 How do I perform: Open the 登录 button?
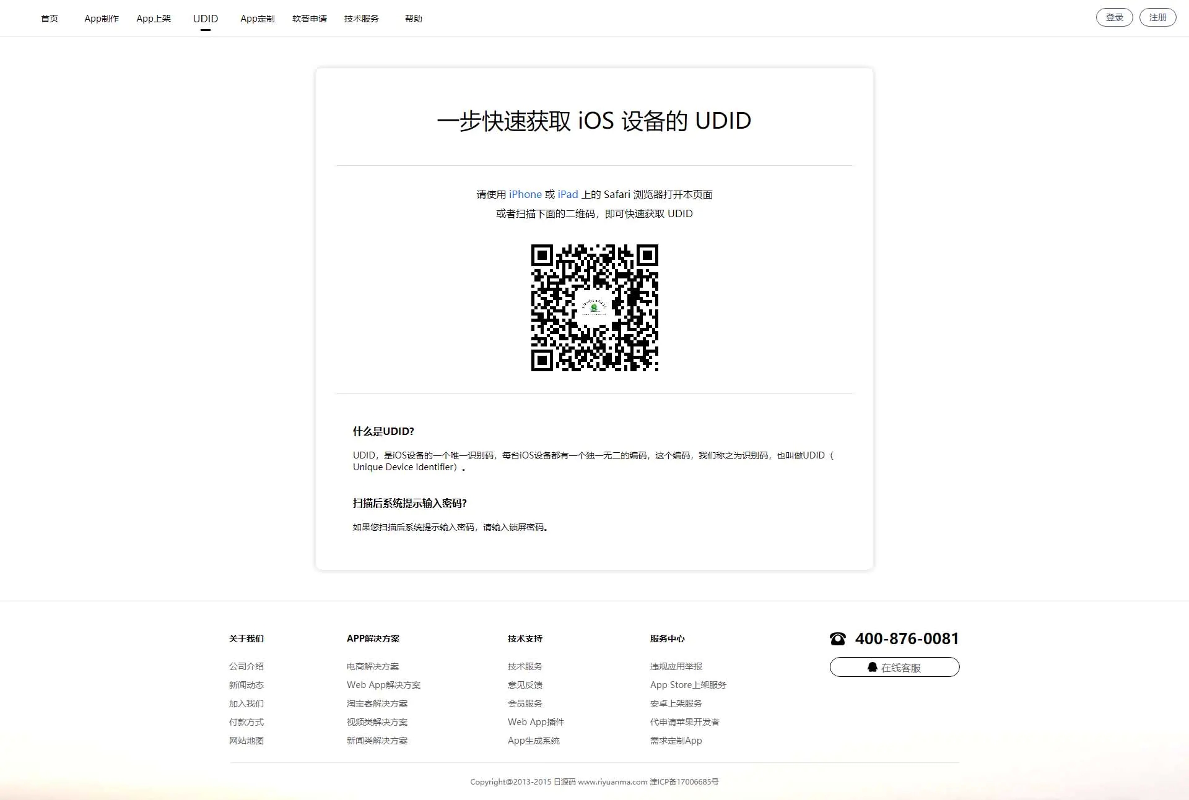[1114, 17]
